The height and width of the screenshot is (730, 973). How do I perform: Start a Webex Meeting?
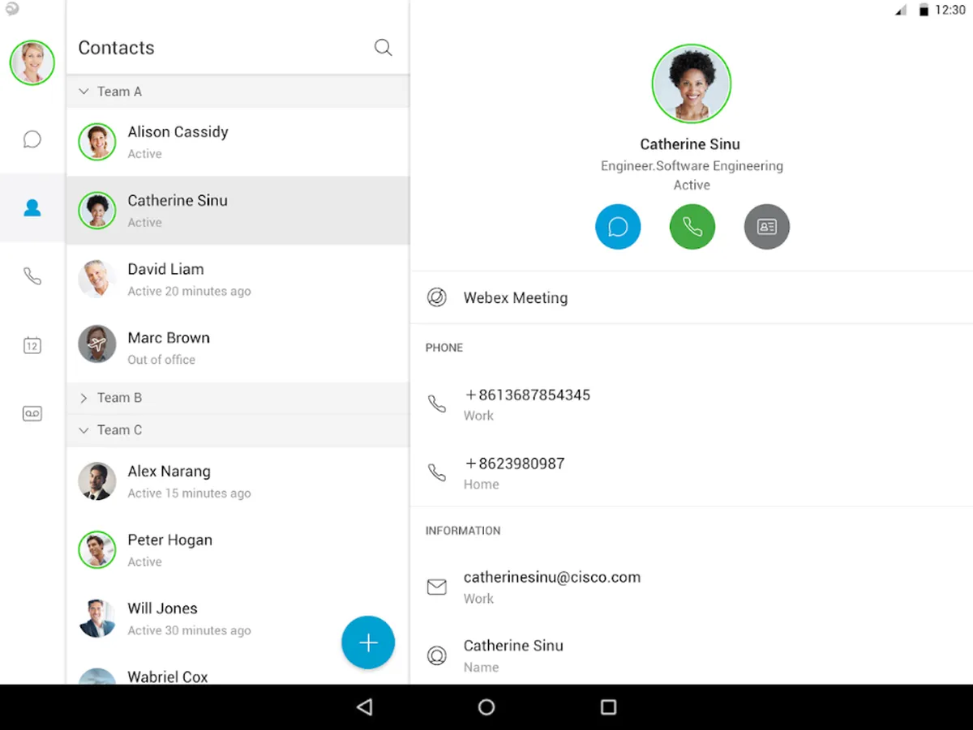[x=692, y=297]
